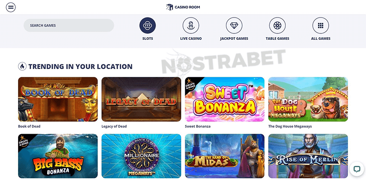Open the live chat bubble icon
The image size is (366, 180).
click(357, 169)
